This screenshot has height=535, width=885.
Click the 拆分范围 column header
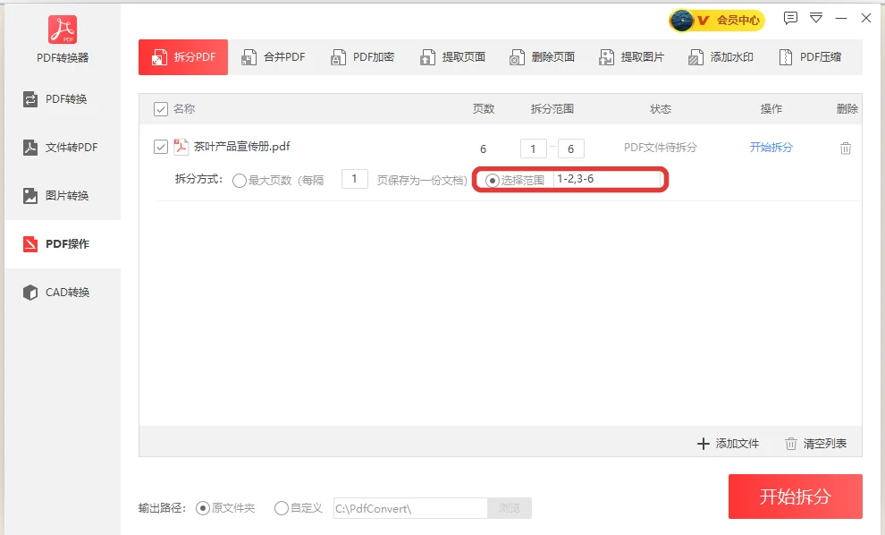pos(552,109)
